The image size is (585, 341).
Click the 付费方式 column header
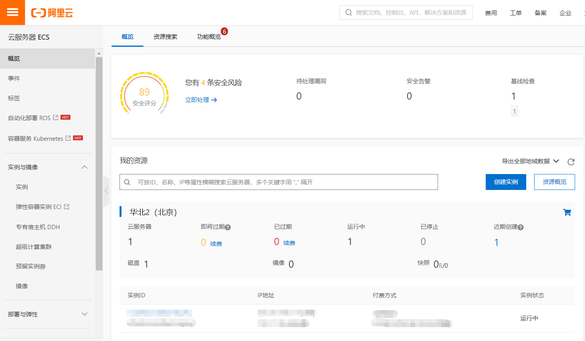point(384,295)
